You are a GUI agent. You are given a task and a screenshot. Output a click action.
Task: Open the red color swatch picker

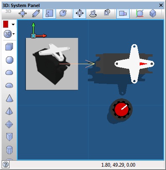click(6, 24)
